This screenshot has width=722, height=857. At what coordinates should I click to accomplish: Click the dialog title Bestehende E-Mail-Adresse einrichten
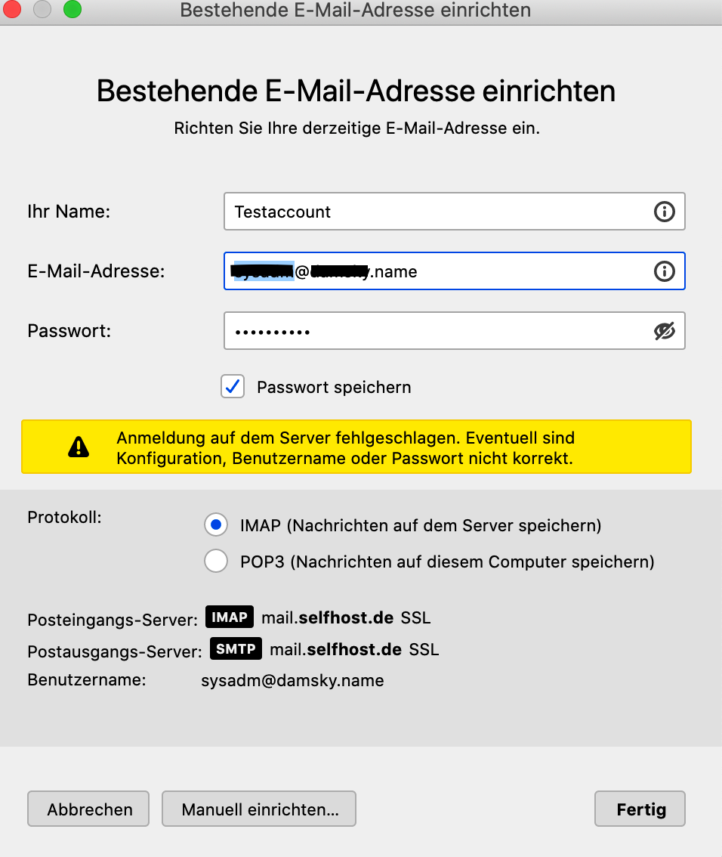point(355,91)
